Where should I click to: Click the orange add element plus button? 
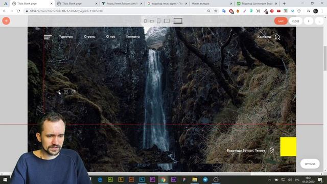(x=6, y=21)
